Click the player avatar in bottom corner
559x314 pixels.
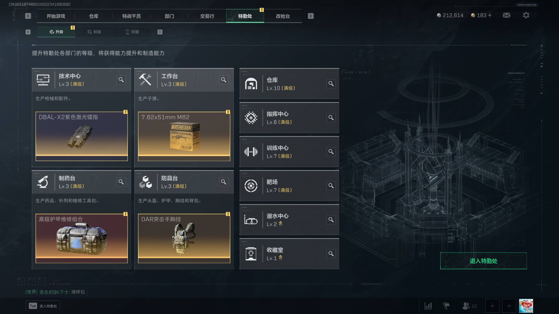(x=526, y=306)
